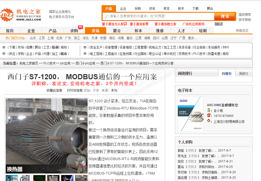Click the orange 搜索 button
Viewport: 261px width, 181px height.
[x=225, y=16]
